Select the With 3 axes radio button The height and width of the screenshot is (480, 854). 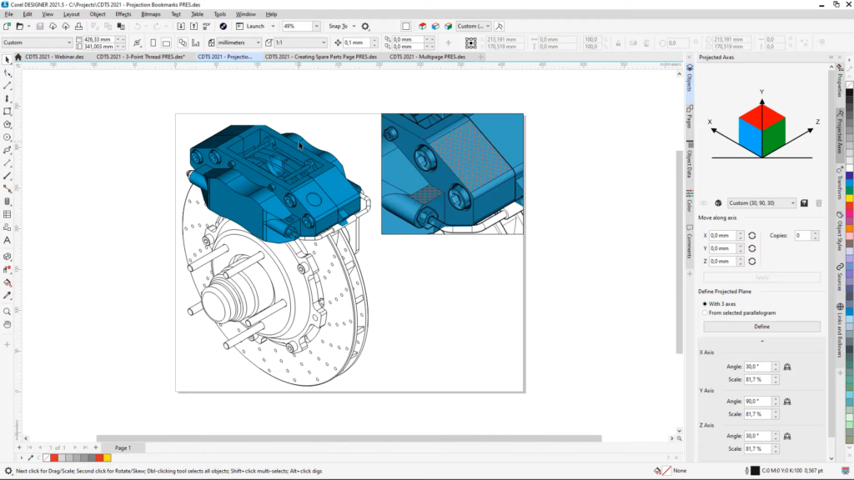click(x=704, y=304)
